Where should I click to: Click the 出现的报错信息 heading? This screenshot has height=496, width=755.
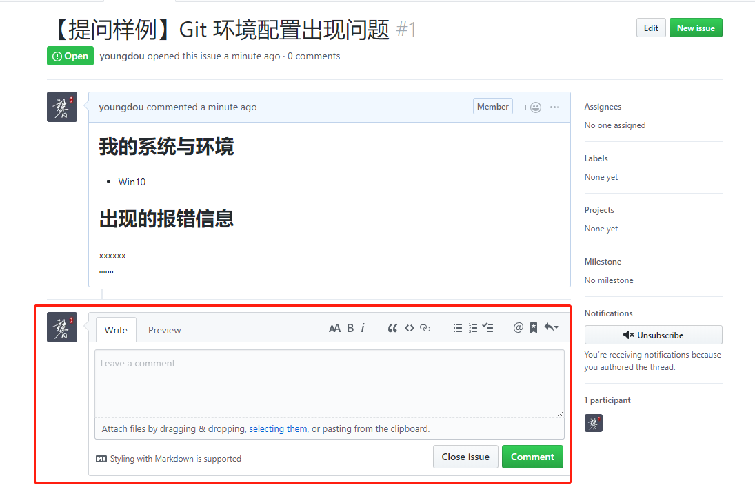(167, 219)
